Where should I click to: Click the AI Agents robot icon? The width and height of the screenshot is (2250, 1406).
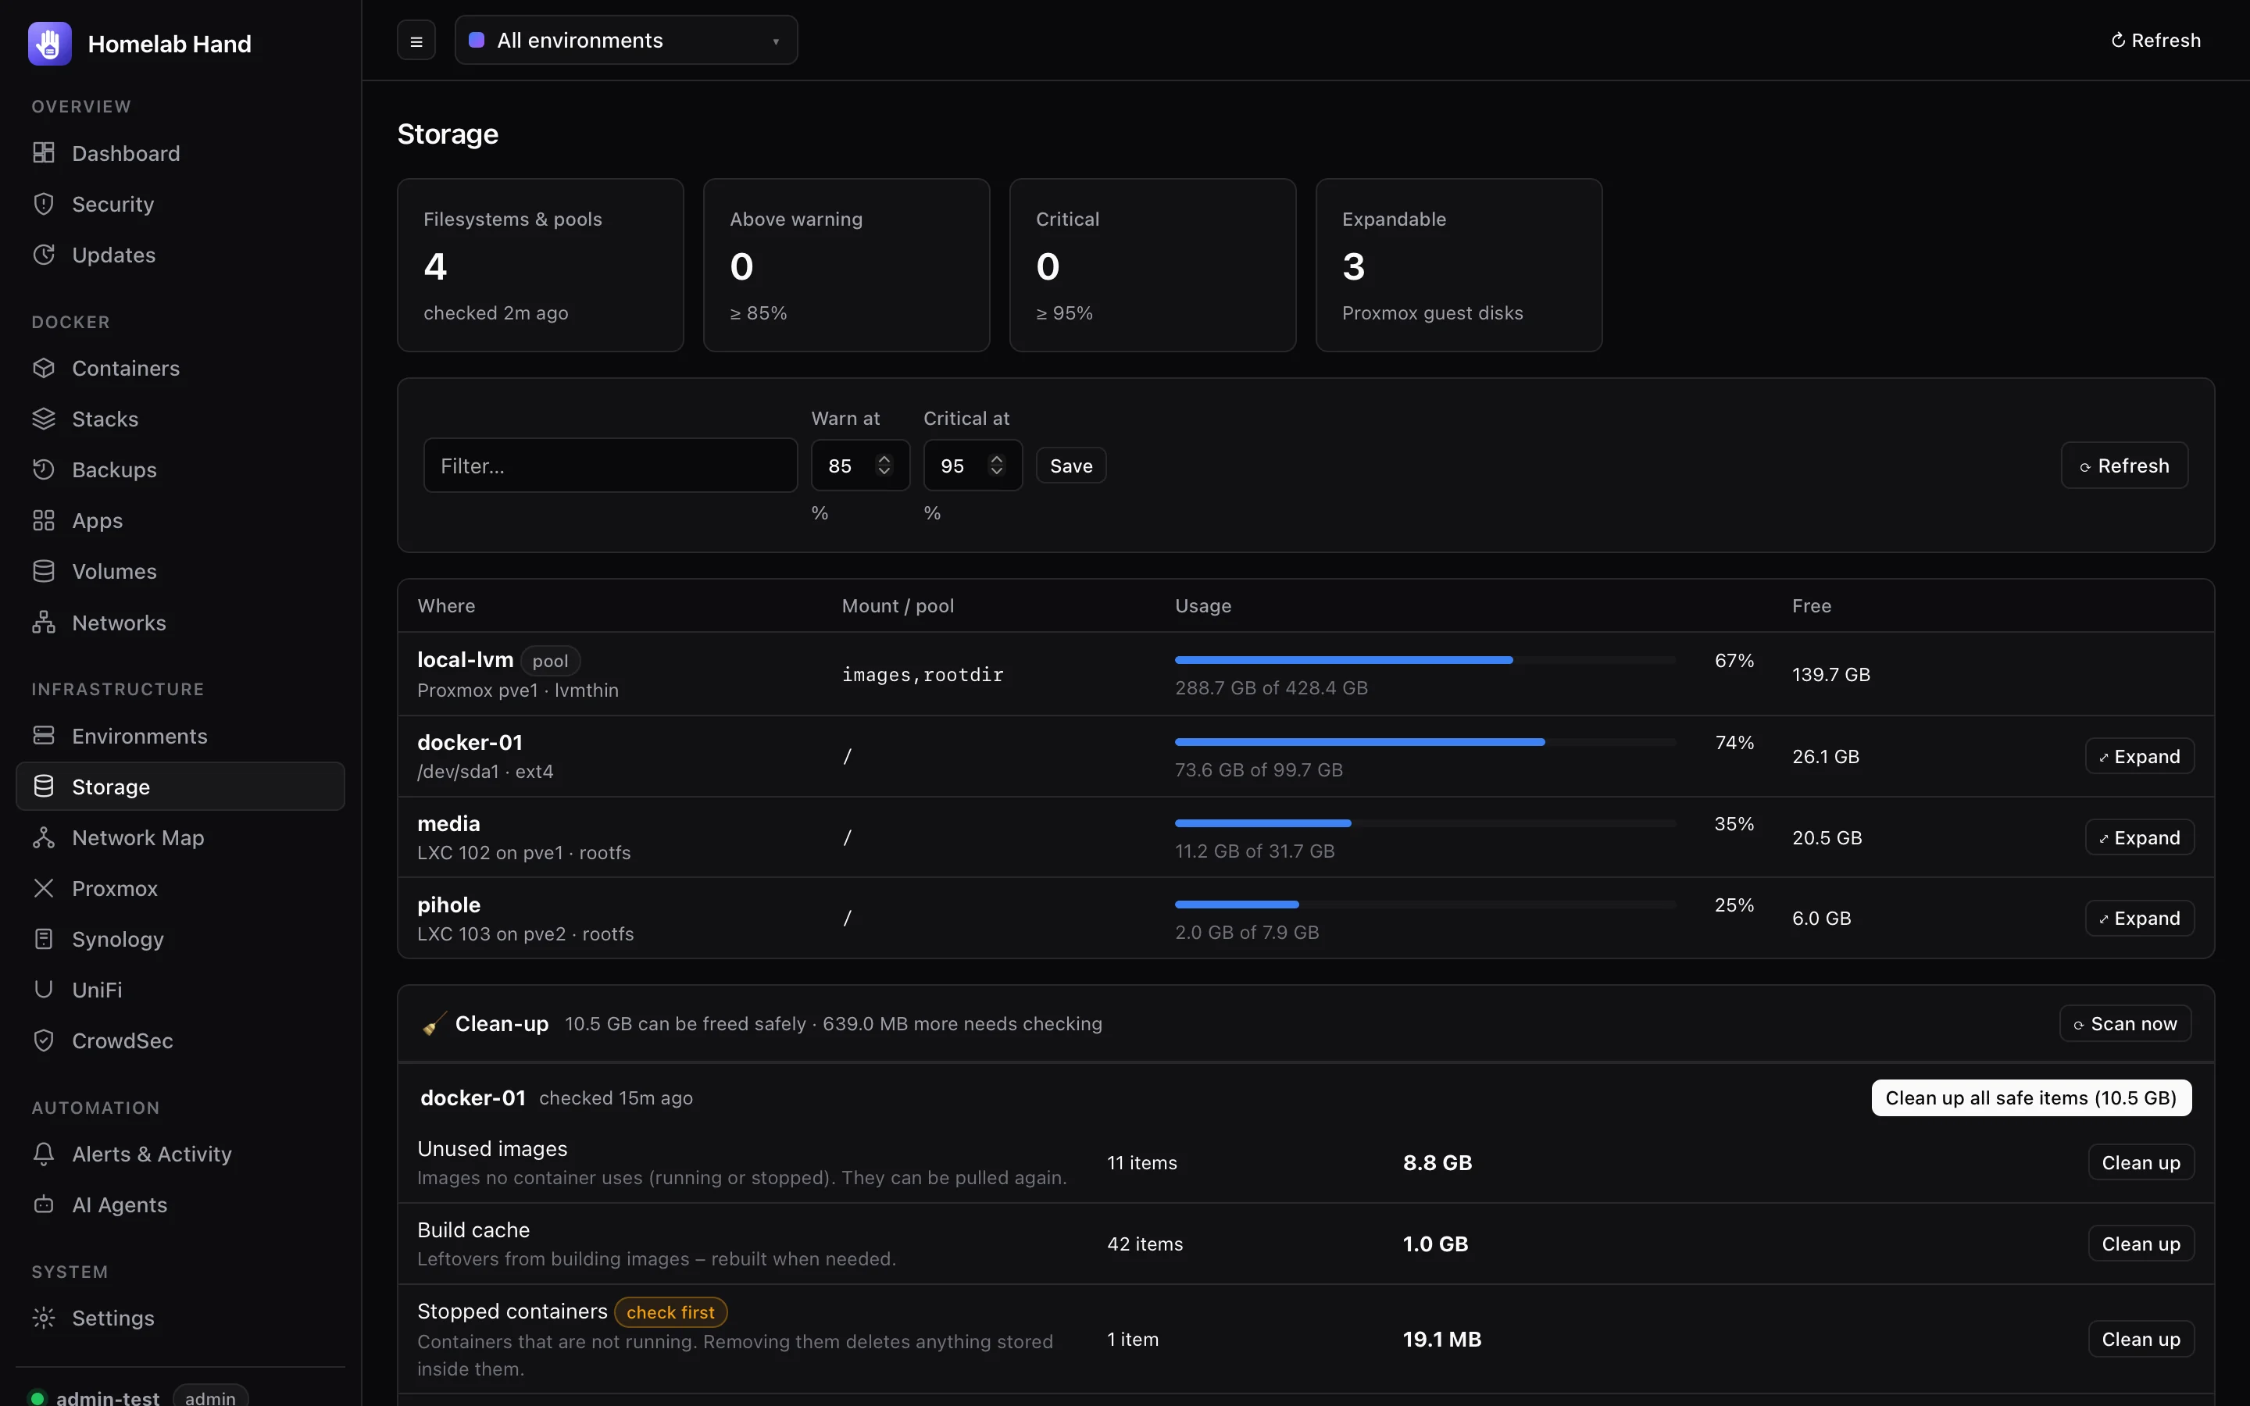[44, 1204]
